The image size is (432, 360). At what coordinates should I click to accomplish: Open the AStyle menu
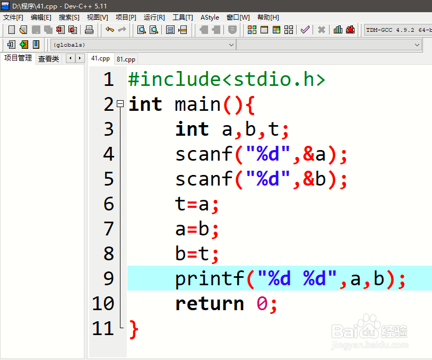[x=210, y=17]
